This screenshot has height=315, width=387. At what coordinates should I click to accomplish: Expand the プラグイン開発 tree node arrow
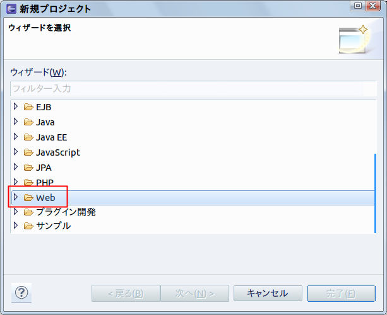click(16, 212)
